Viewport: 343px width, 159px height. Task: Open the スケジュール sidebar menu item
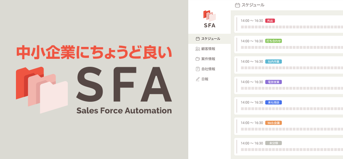click(x=211, y=39)
